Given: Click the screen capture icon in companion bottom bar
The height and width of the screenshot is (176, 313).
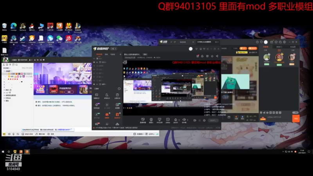Looking at the screenshot, I should 143,120.
